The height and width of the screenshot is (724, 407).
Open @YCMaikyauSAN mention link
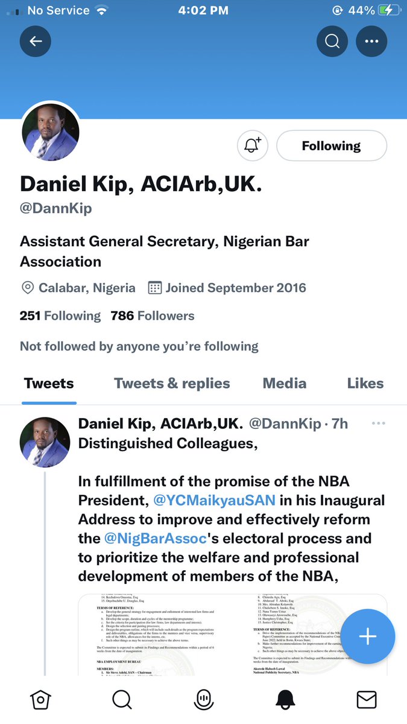[x=215, y=500]
